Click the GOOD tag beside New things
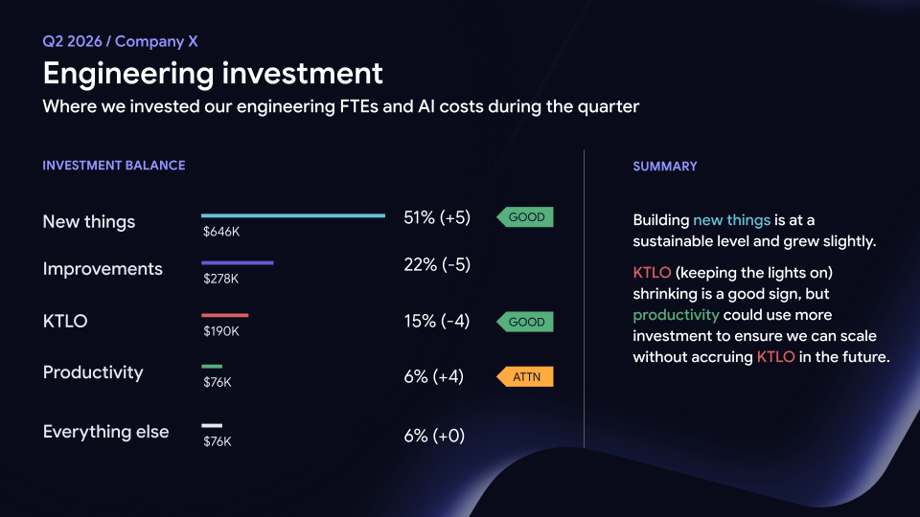 pyautogui.click(x=525, y=217)
